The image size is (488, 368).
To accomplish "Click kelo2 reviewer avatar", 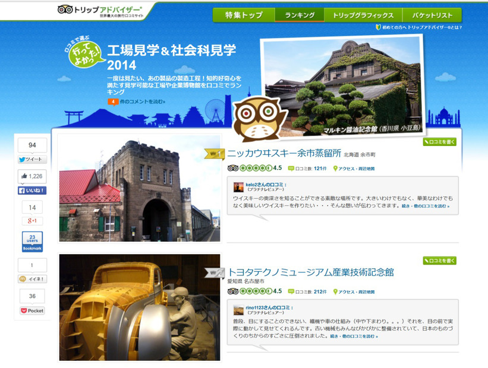I will [238, 187].
